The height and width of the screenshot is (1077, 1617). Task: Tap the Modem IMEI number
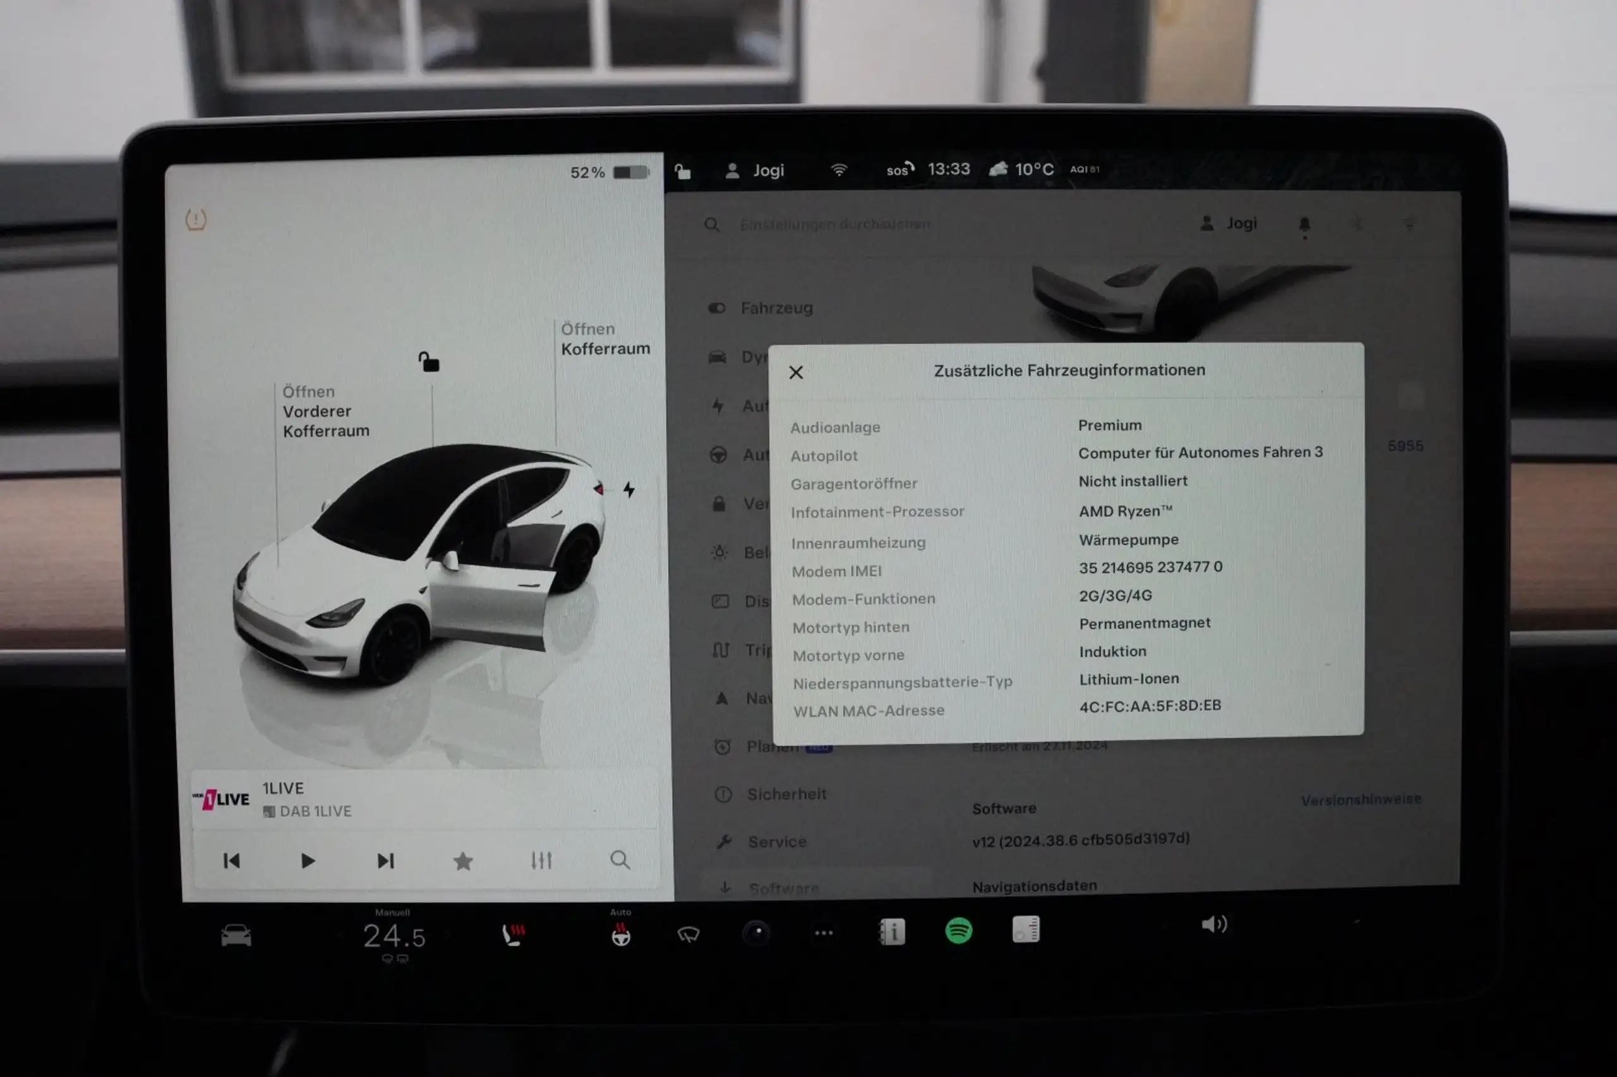pyautogui.click(x=1150, y=567)
